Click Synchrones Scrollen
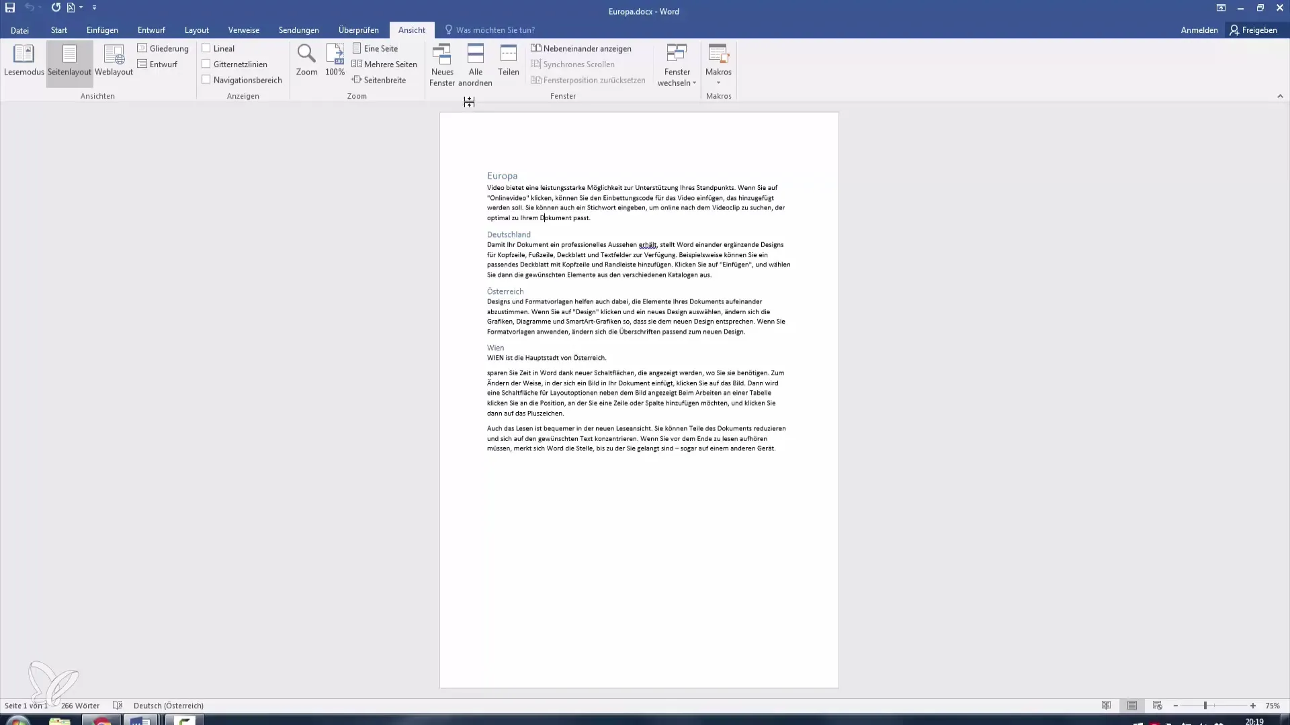 click(572, 64)
